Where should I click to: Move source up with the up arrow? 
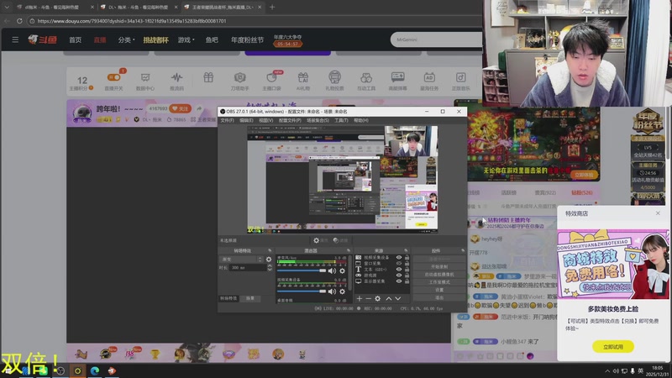point(389,298)
